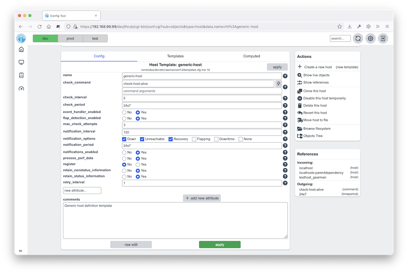Click the green apply button

[220, 245]
